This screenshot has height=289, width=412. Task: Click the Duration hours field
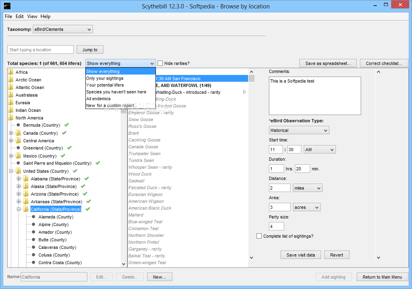point(277,169)
